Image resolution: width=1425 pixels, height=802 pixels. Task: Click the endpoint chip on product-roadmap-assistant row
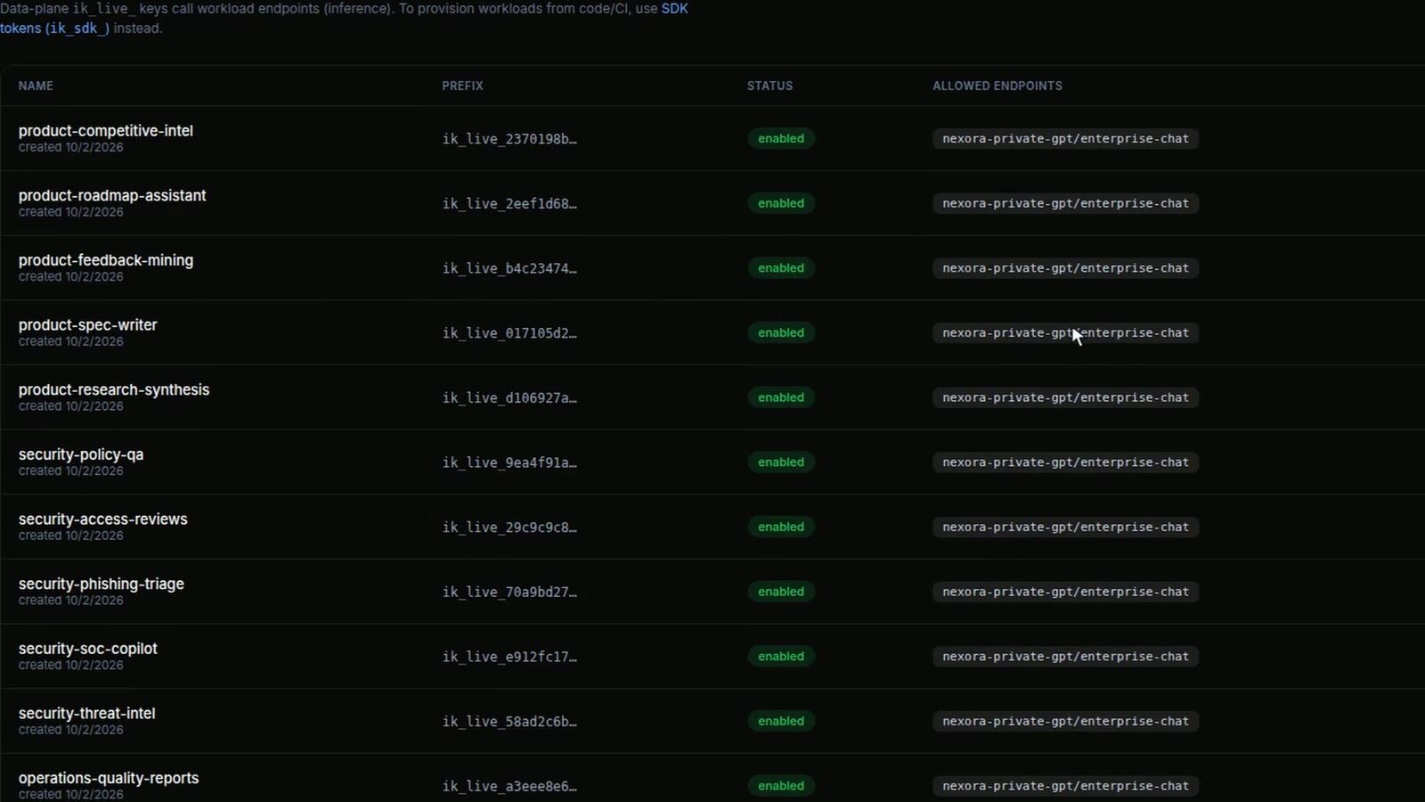pyautogui.click(x=1065, y=204)
